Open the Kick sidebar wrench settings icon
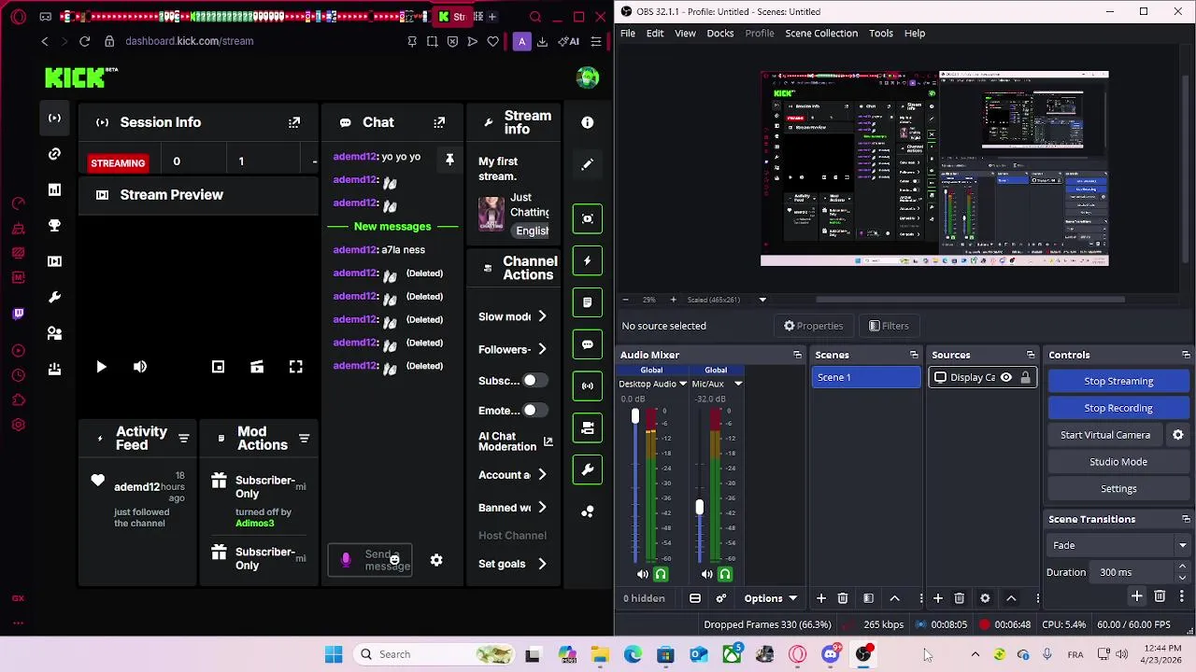The height and width of the screenshot is (672, 1196). click(x=54, y=297)
